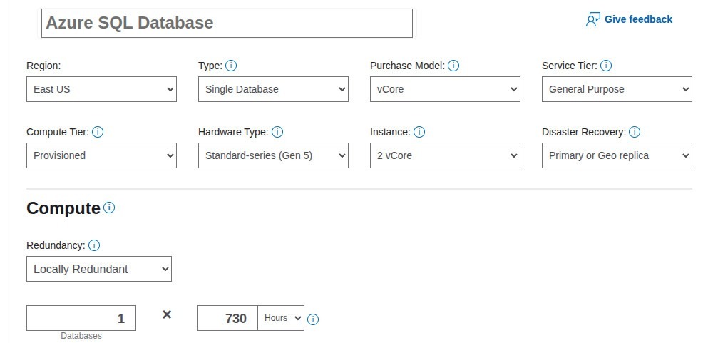The image size is (708, 343).
Task: Click the Hardware Type info icon
Action: (x=277, y=132)
